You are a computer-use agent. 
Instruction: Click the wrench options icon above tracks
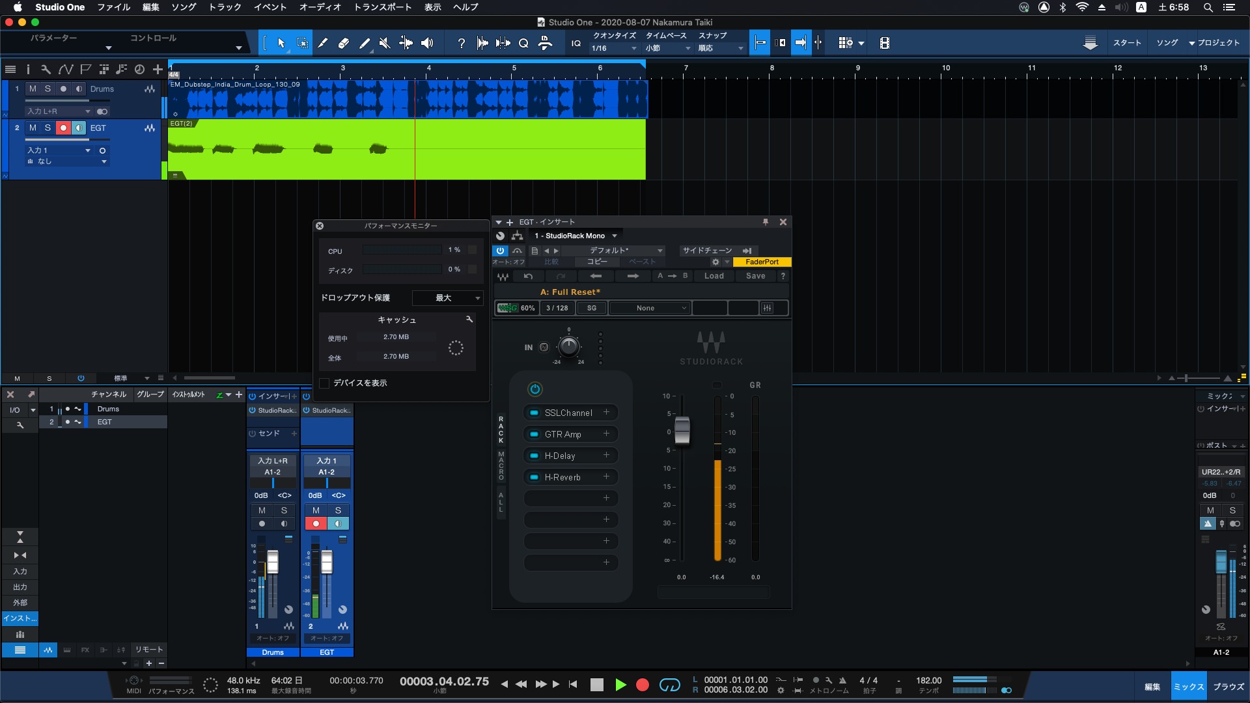click(x=46, y=69)
